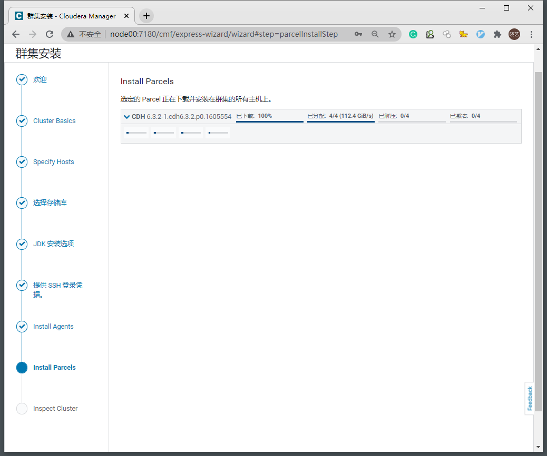This screenshot has width=547, height=456.
Task: Open the extensions puzzle menu
Action: pyautogui.click(x=497, y=34)
